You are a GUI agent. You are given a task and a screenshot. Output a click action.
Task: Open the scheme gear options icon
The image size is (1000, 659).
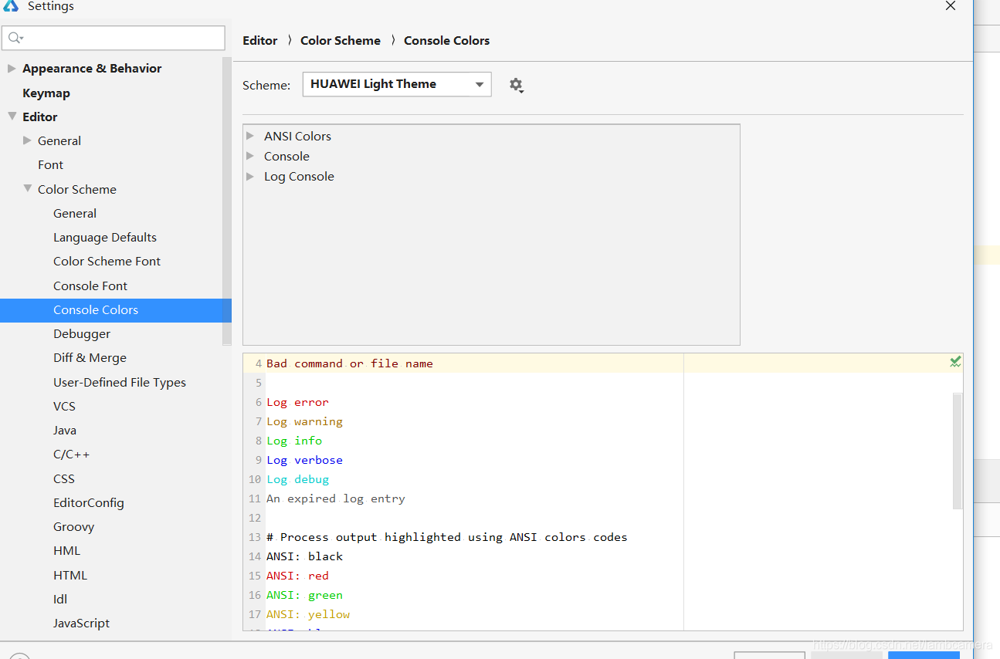516,85
